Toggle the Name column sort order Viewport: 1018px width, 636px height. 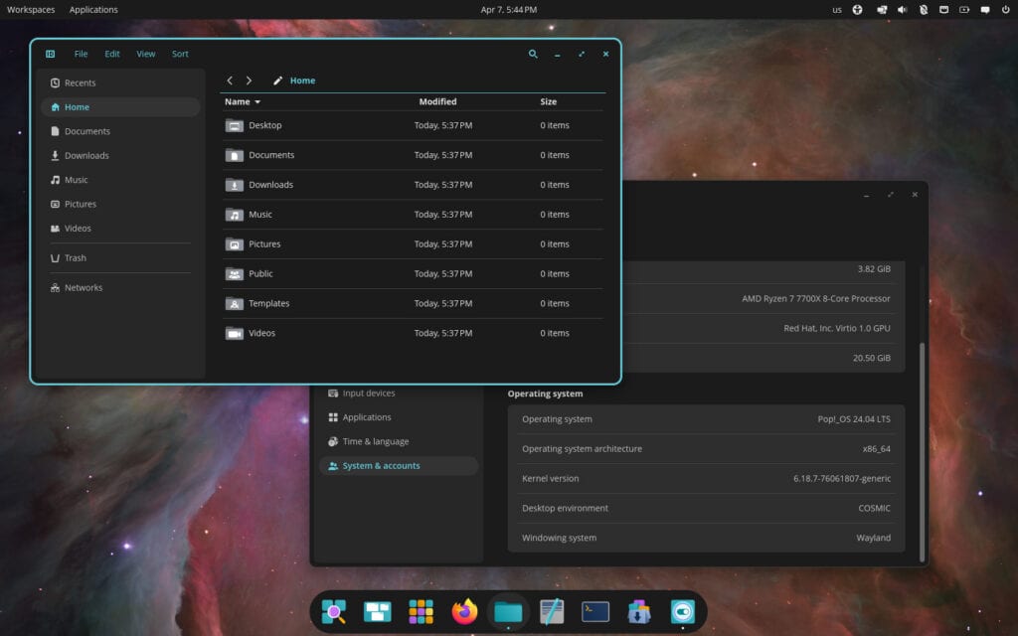(239, 101)
